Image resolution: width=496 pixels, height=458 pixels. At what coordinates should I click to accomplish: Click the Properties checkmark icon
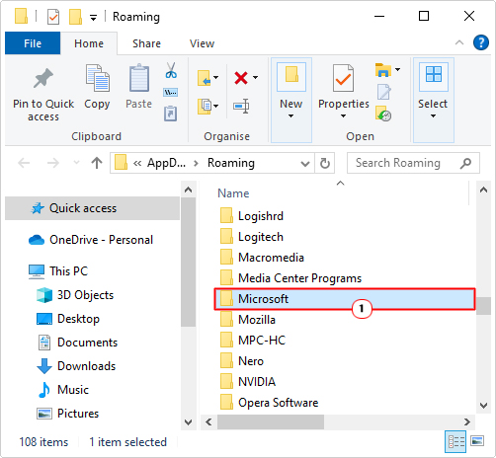[343, 78]
